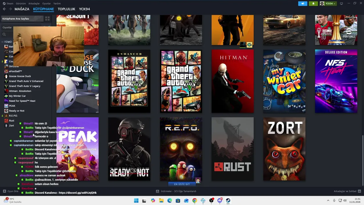Click the downloads status icon
This screenshot has height=205, width=364.
coord(158,191)
